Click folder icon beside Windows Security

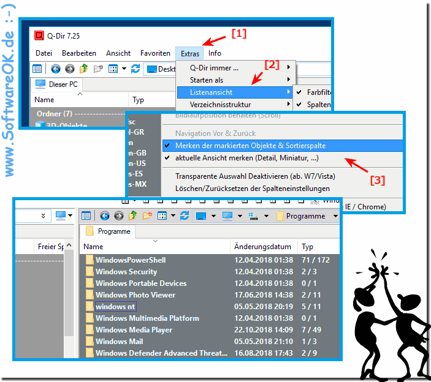[89, 271]
